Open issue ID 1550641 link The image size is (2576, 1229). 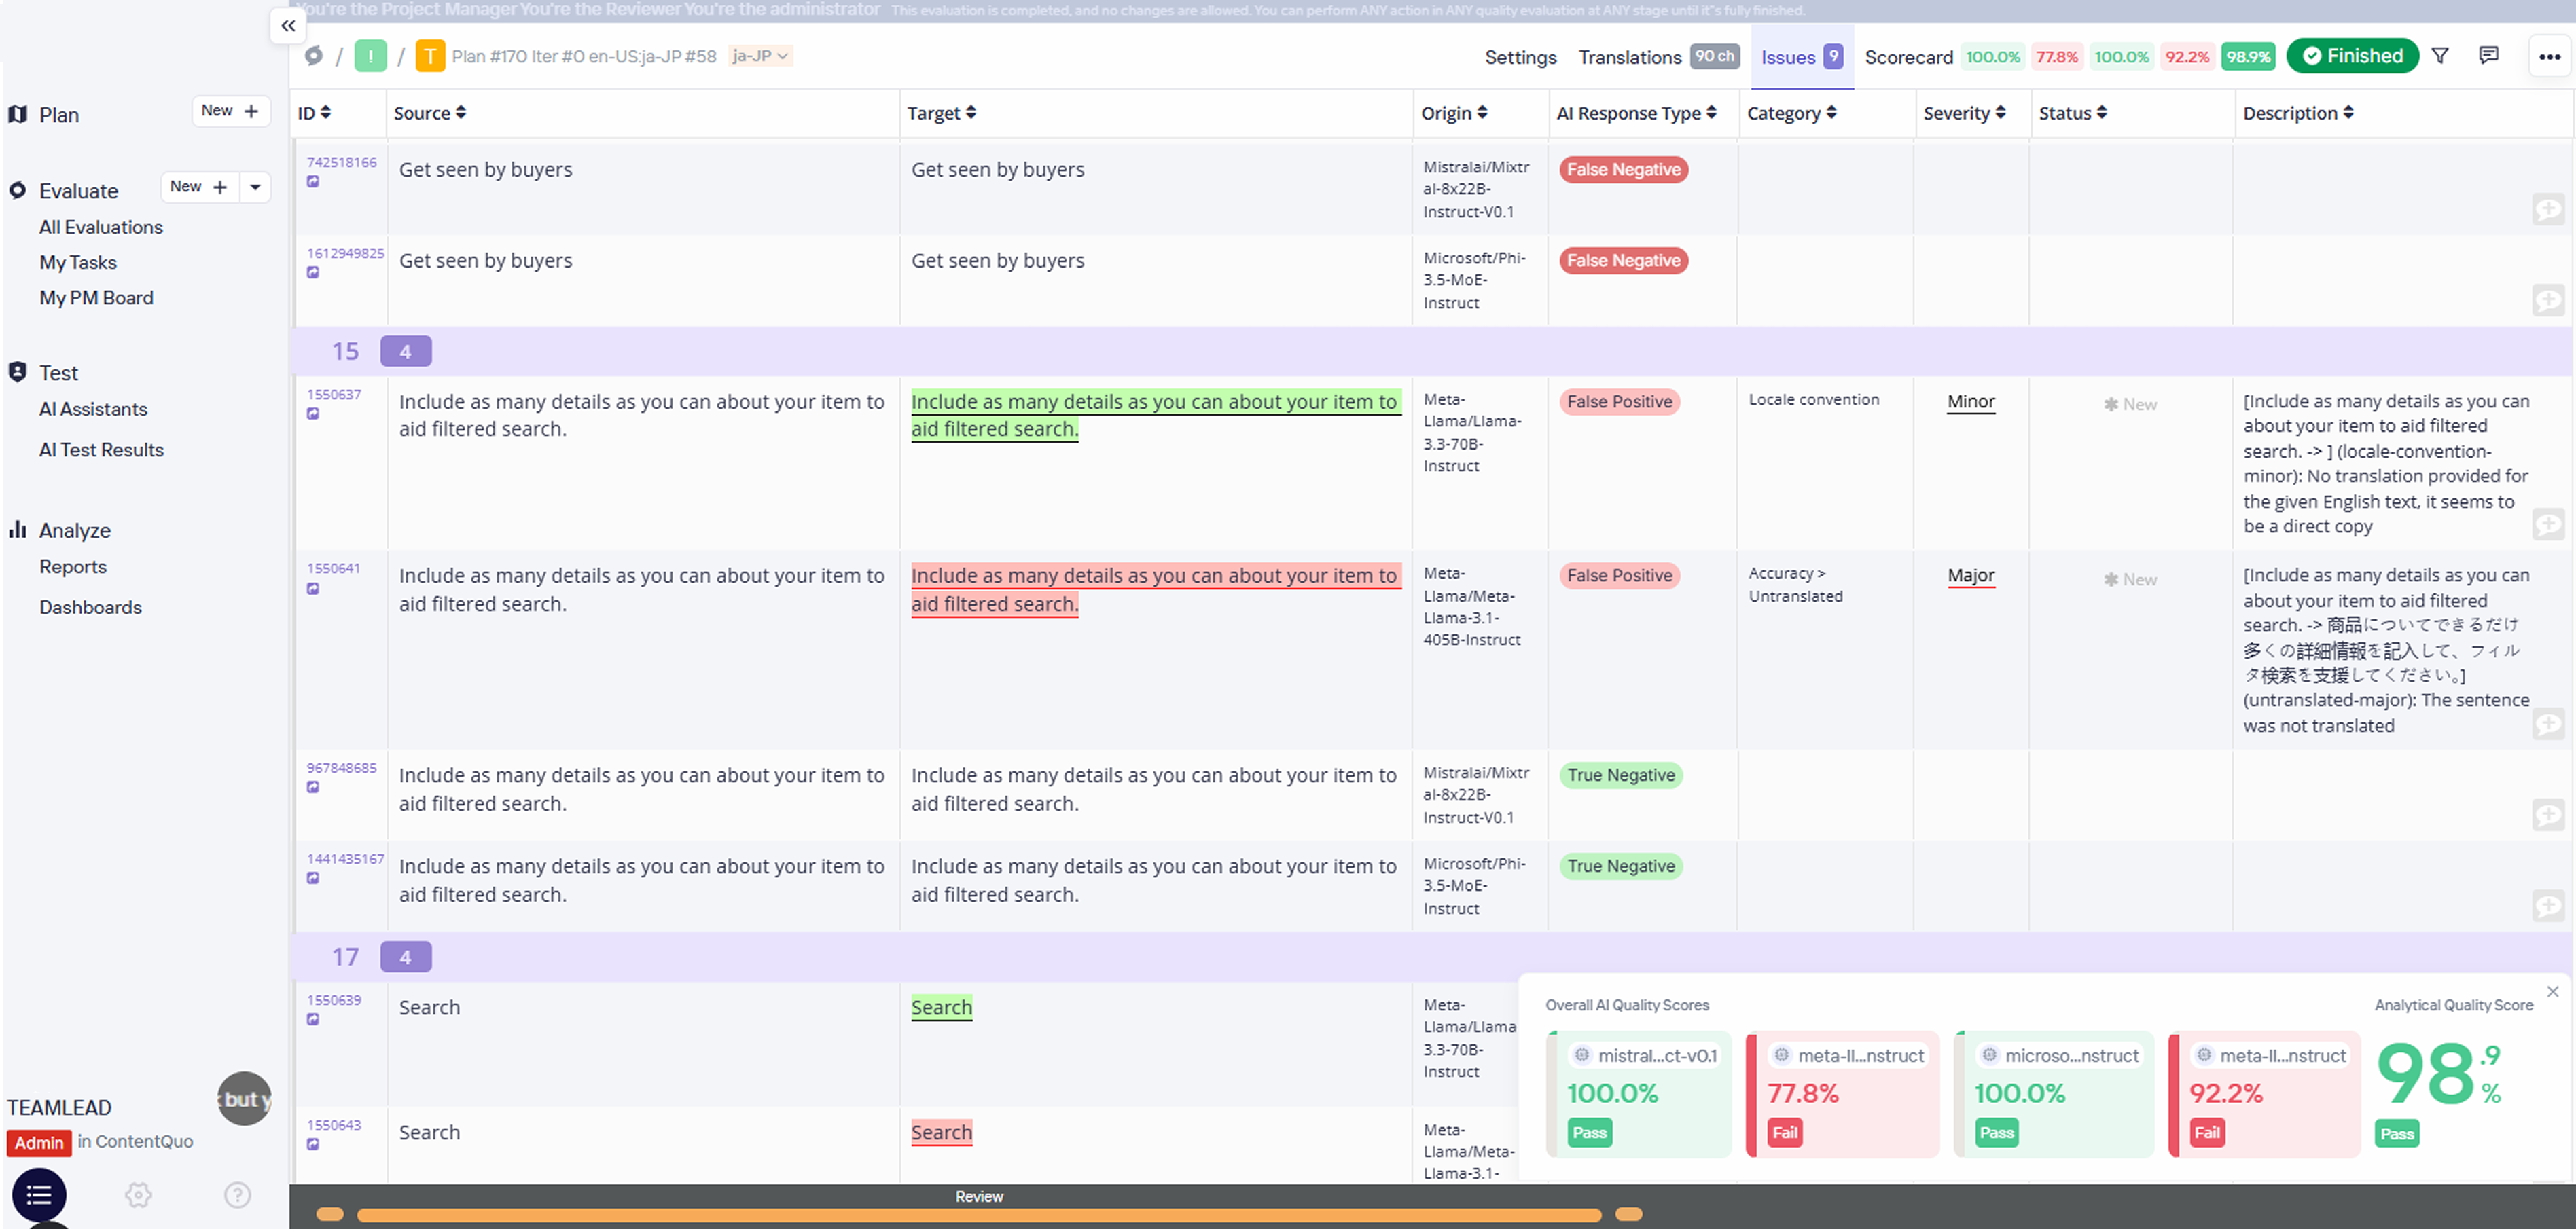pos(333,568)
